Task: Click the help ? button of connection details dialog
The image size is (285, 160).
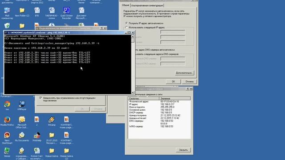Action: pos(187,89)
